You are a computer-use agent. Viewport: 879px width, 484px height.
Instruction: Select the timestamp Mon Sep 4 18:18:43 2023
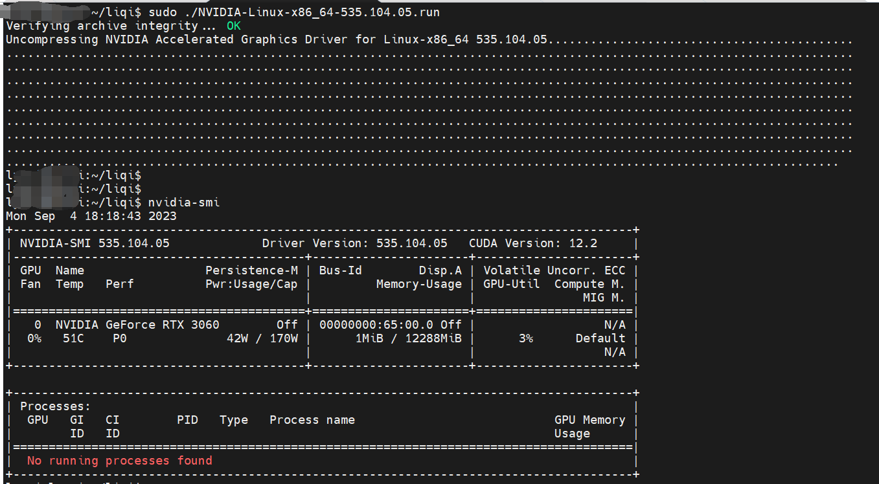pos(91,216)
